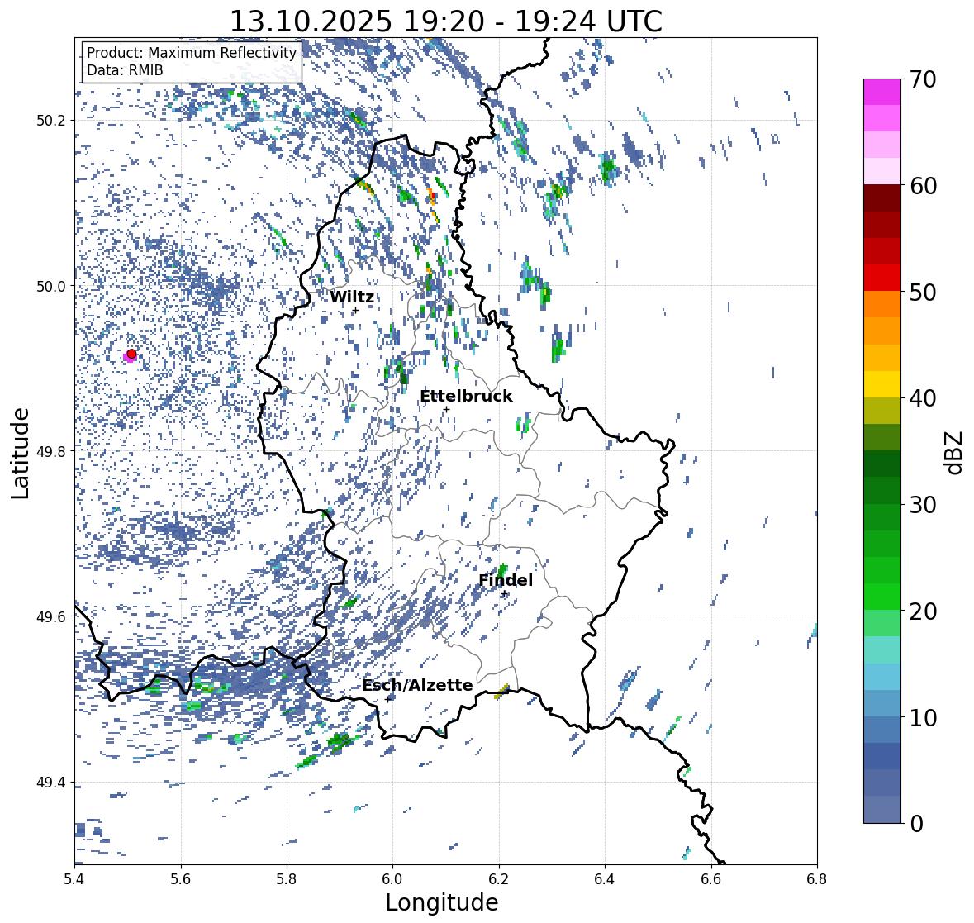Click the 0 tick label on the dBZ colorbar
Screen dimensions: 974x923
(x=916, y=824)
